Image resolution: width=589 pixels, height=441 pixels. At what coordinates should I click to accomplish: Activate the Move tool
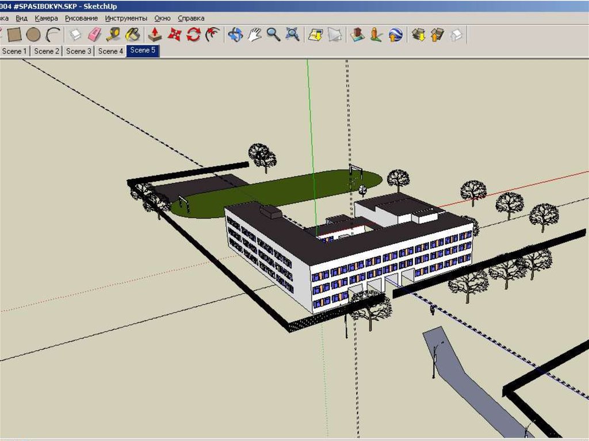(174, 34)
